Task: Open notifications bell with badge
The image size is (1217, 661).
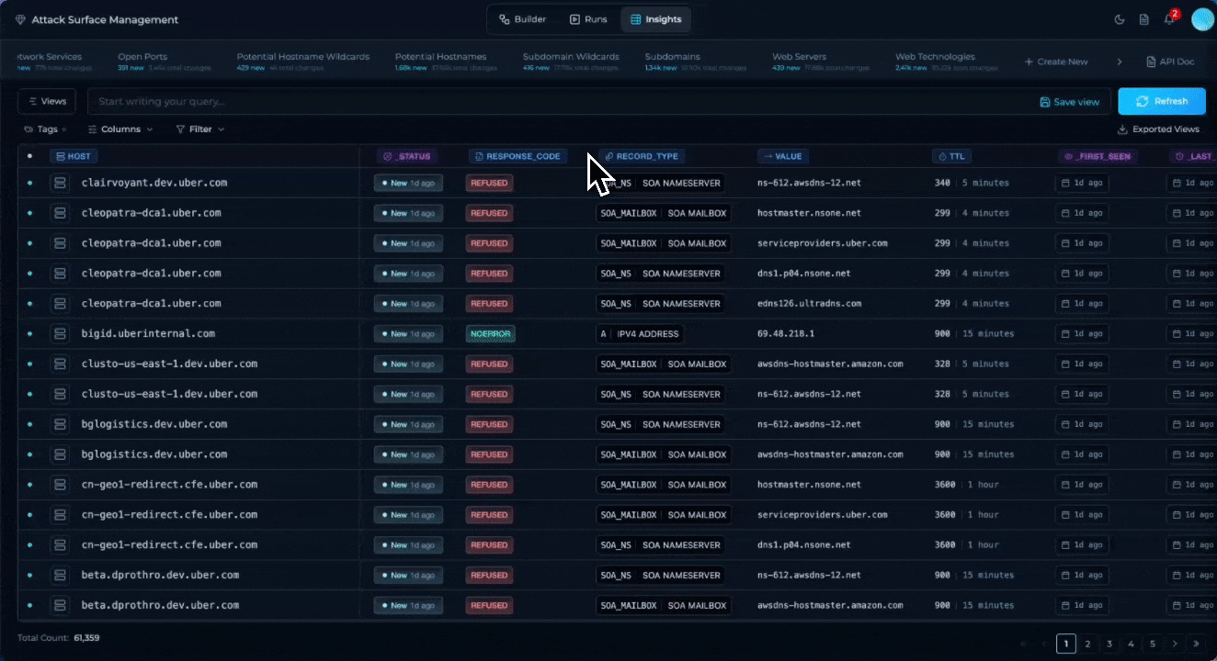Action: pyautogui.click(x=1169, y=19)
